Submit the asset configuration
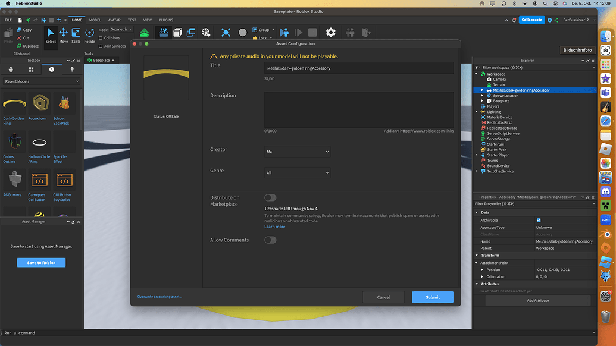Screen dimensions: 616x346 (432, 297)
